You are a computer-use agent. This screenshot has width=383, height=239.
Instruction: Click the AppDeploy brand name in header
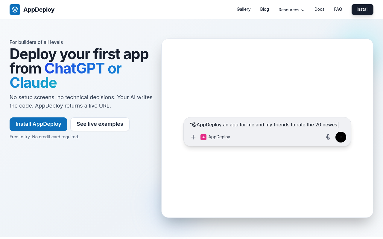click(x=39, y=10)
